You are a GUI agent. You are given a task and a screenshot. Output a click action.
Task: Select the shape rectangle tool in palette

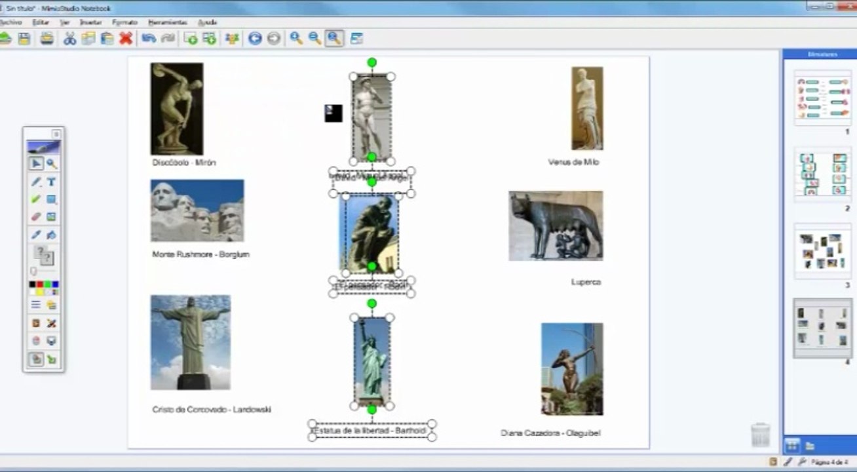[x=52, y=199]
